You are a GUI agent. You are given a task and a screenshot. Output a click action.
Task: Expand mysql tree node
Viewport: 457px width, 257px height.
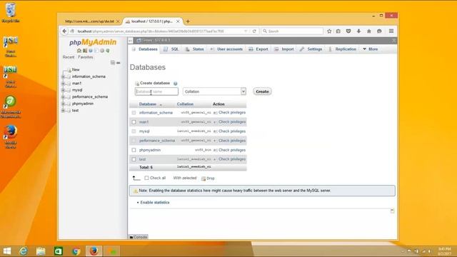click(64, 90)
